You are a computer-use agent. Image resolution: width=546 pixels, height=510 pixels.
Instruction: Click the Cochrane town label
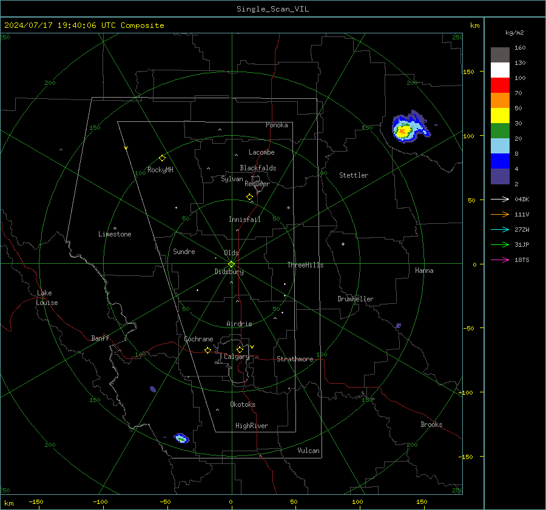(198, 339)
